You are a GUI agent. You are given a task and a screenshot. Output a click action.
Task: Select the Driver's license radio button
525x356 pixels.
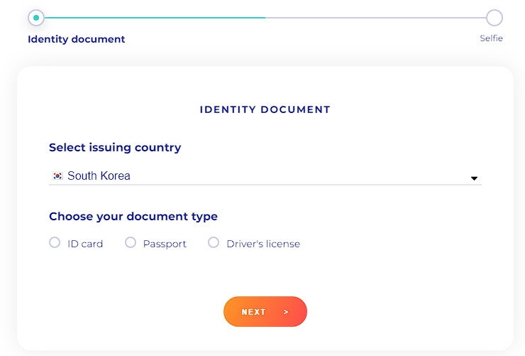click(214, 242)
